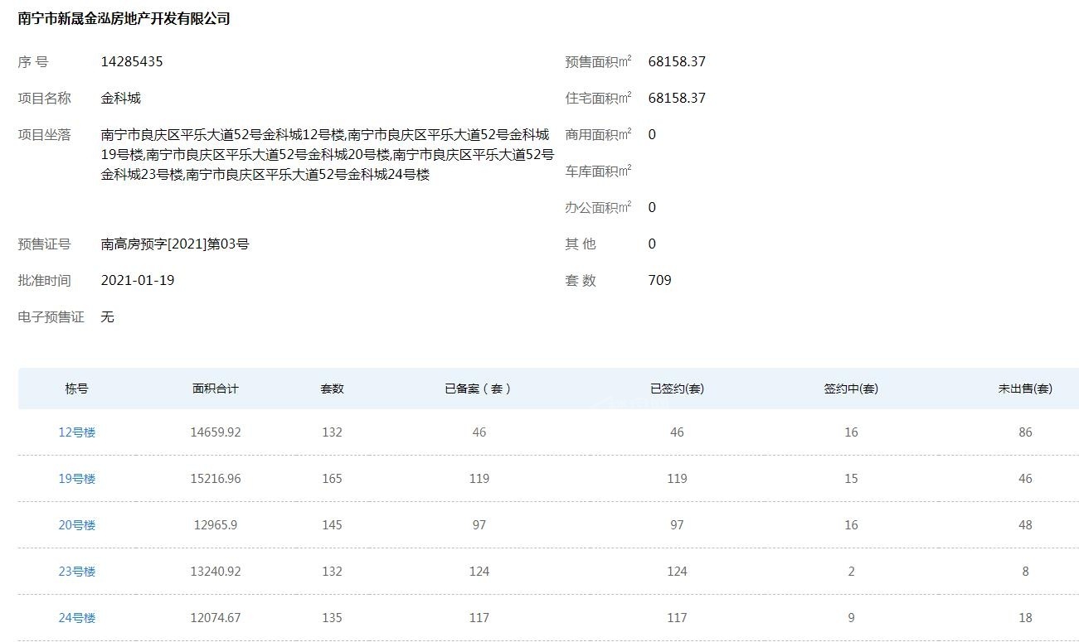
Task: Click the 未出售(套) column header
Action: coord(1026,389)
